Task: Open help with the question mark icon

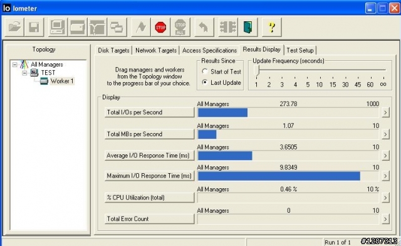Action: coord(272,27)
